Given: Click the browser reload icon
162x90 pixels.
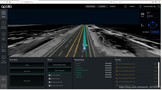Looking at the screenshot, I should pos(7,2).
